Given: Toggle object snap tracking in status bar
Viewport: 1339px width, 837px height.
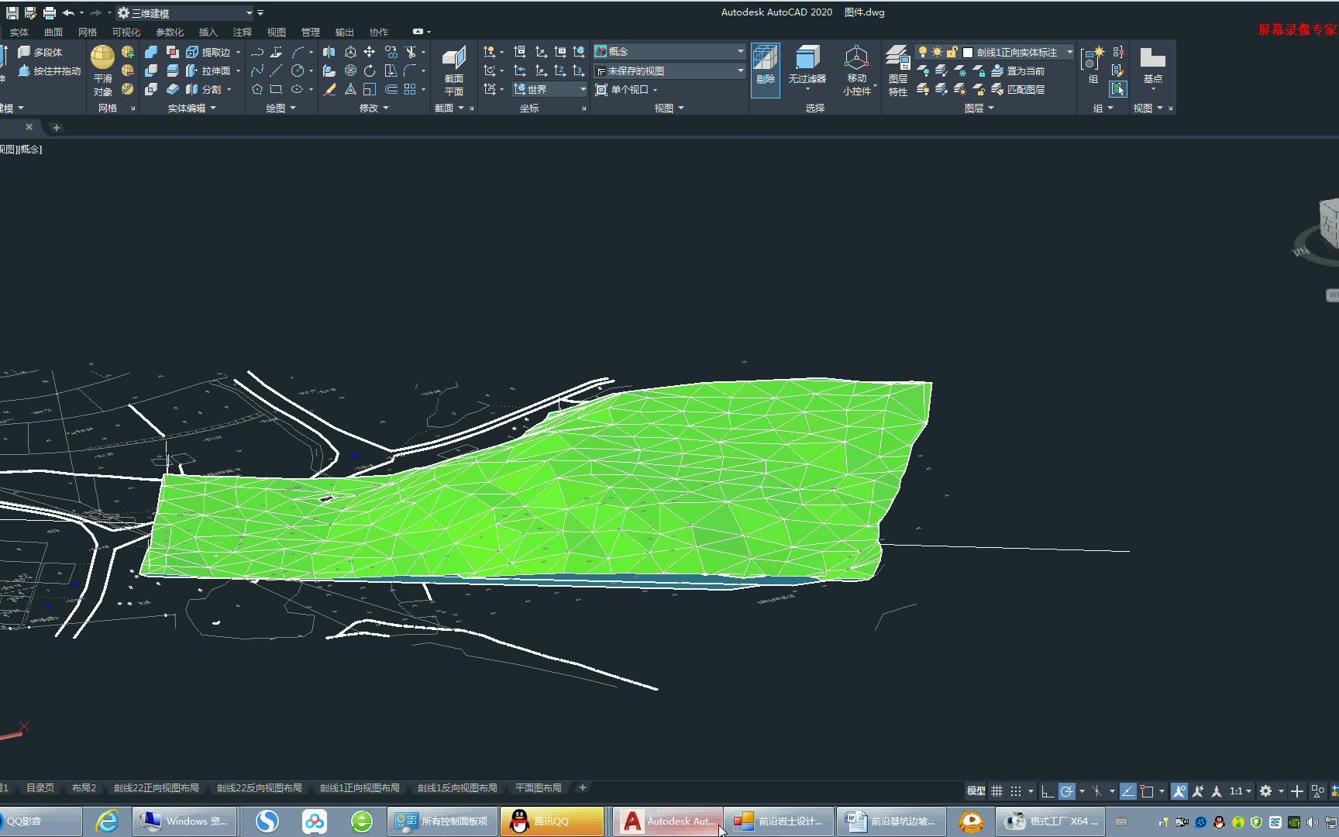Looking at the screenshot, I should tap(1127, 791).
